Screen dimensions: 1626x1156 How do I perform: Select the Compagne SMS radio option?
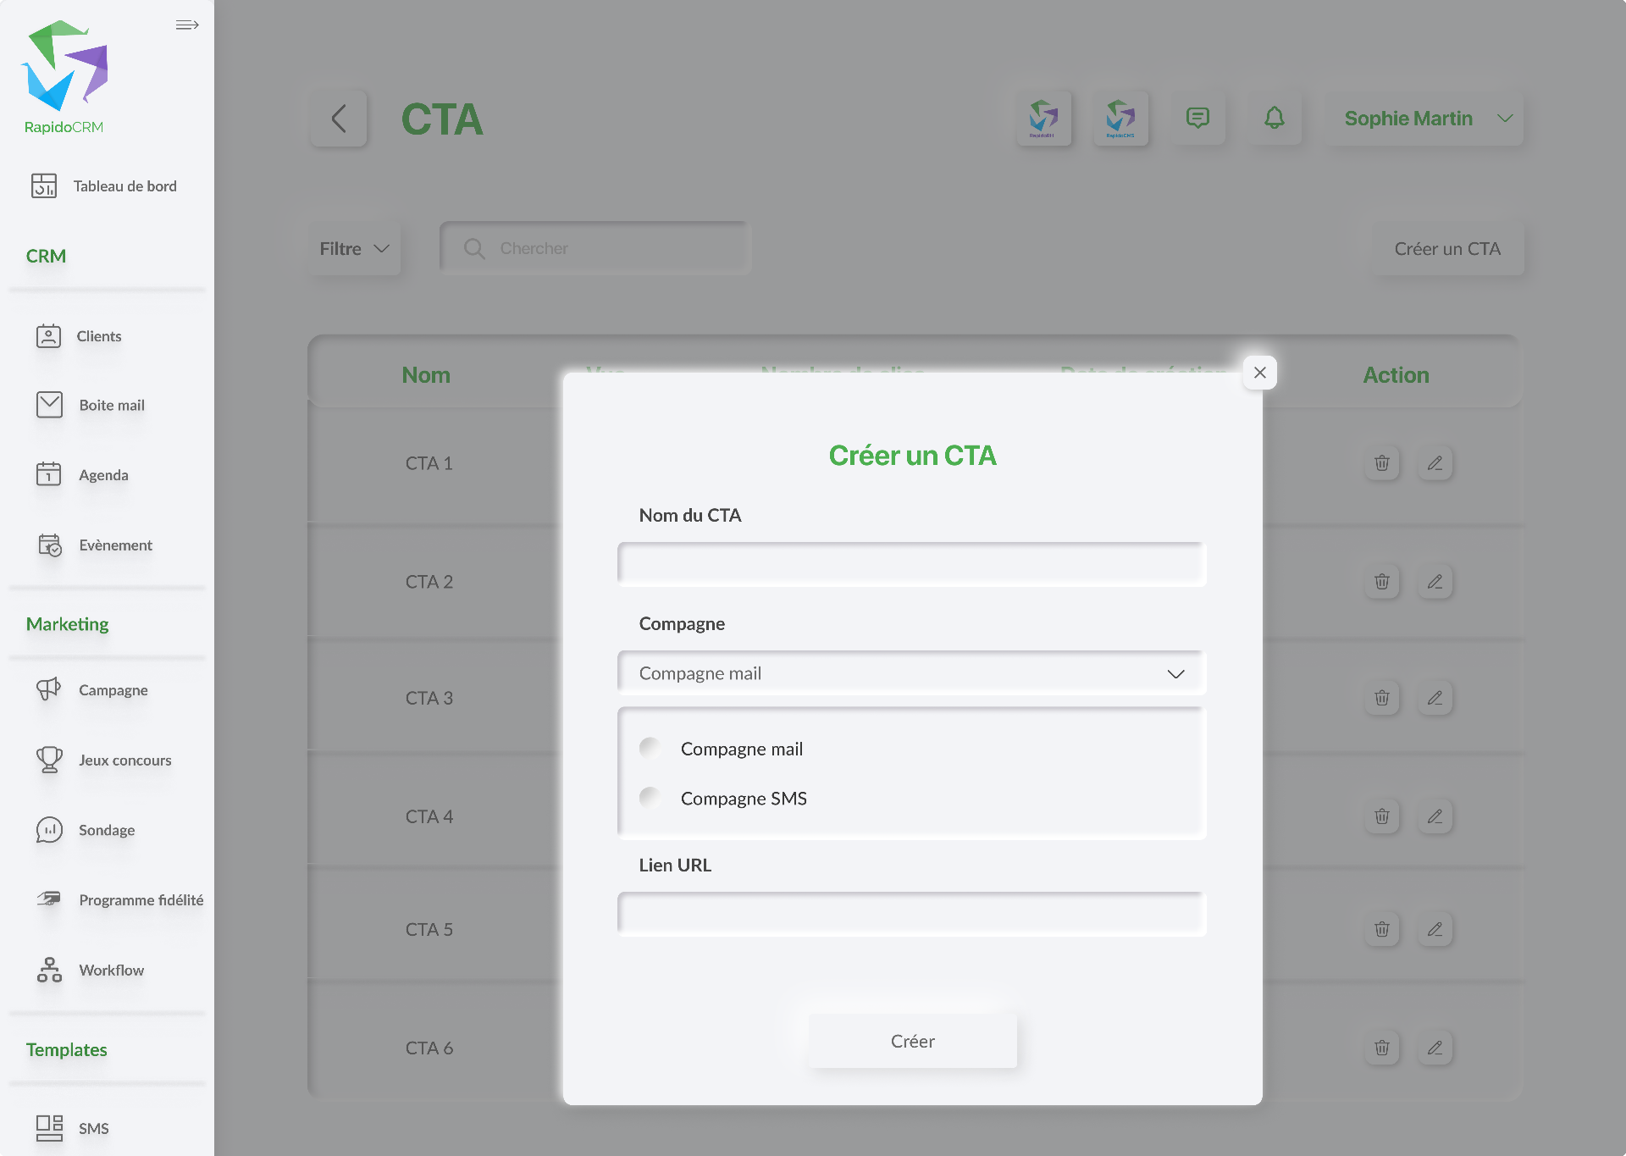(650, 798)
